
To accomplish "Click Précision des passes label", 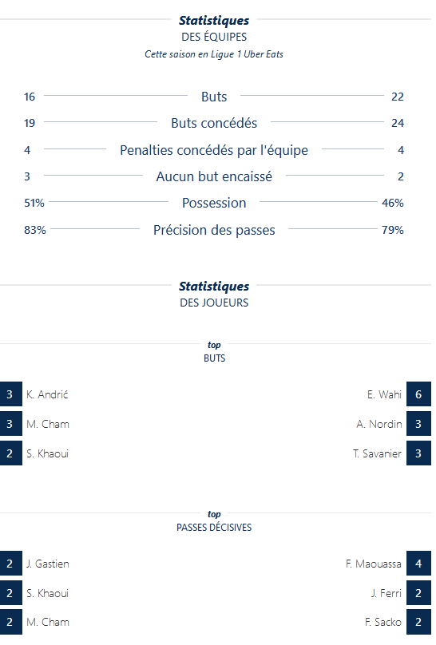I will (x=214, y=230).
